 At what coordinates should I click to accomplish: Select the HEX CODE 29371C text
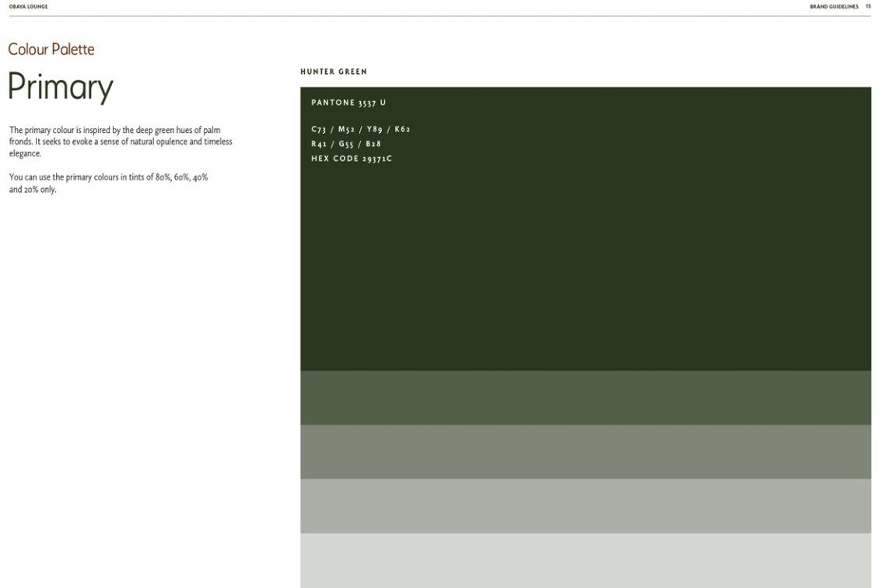[352, 158]
